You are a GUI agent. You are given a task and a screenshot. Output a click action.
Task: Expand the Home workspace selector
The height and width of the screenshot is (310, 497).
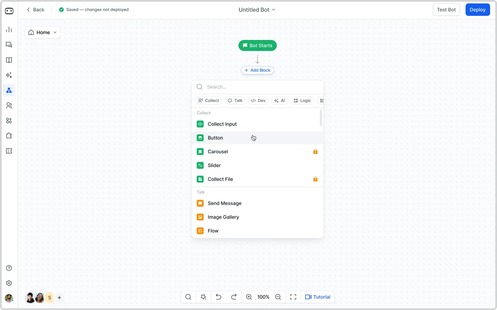point(42,32)
